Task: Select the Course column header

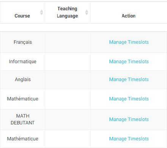Action: [22, 13]
